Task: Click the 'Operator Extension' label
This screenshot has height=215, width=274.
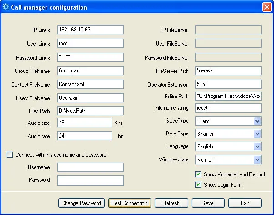Action: (x=168, y=85)
